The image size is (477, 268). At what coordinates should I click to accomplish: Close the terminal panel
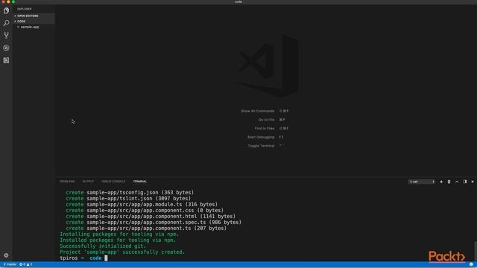click(x=473, y=182)
